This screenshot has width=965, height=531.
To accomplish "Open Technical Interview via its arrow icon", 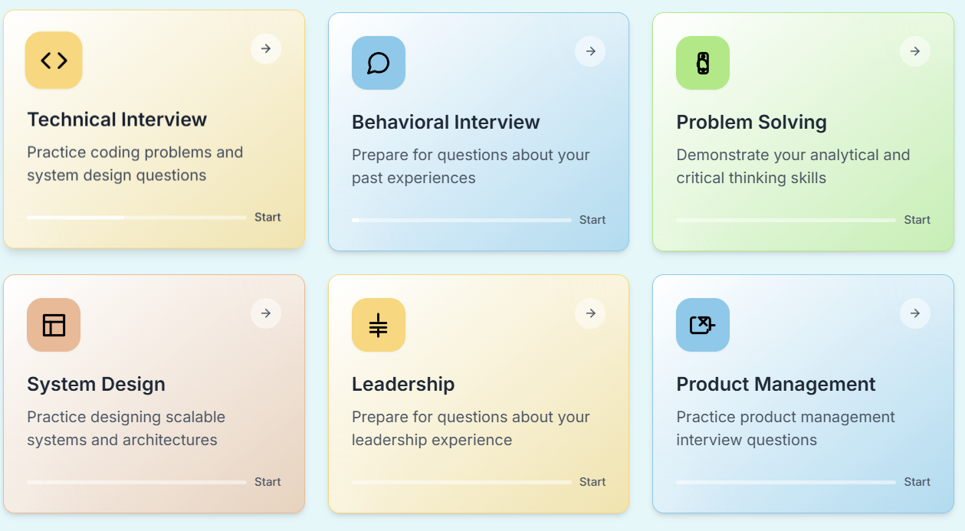I will coord(265,48).
